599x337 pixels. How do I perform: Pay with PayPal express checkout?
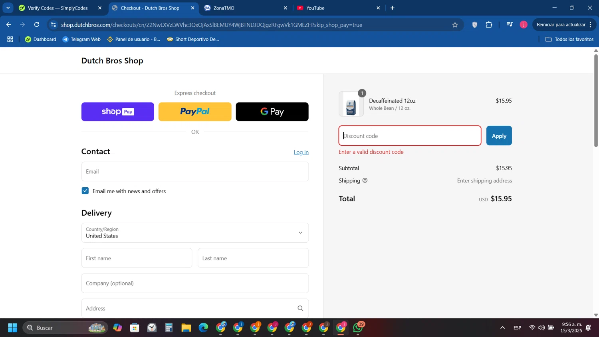(x=195, y=112)
